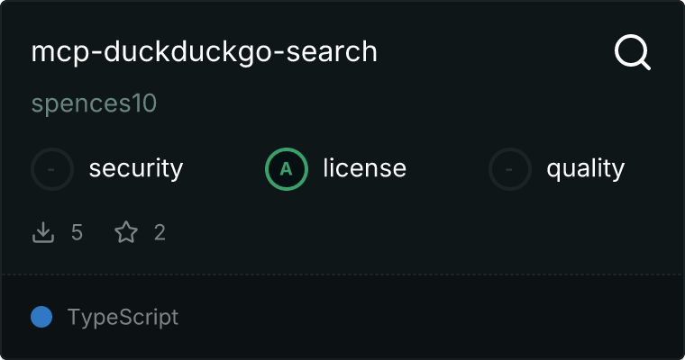
Task: Click the empty footer area right of TypeScript
Action: (433, 317)
